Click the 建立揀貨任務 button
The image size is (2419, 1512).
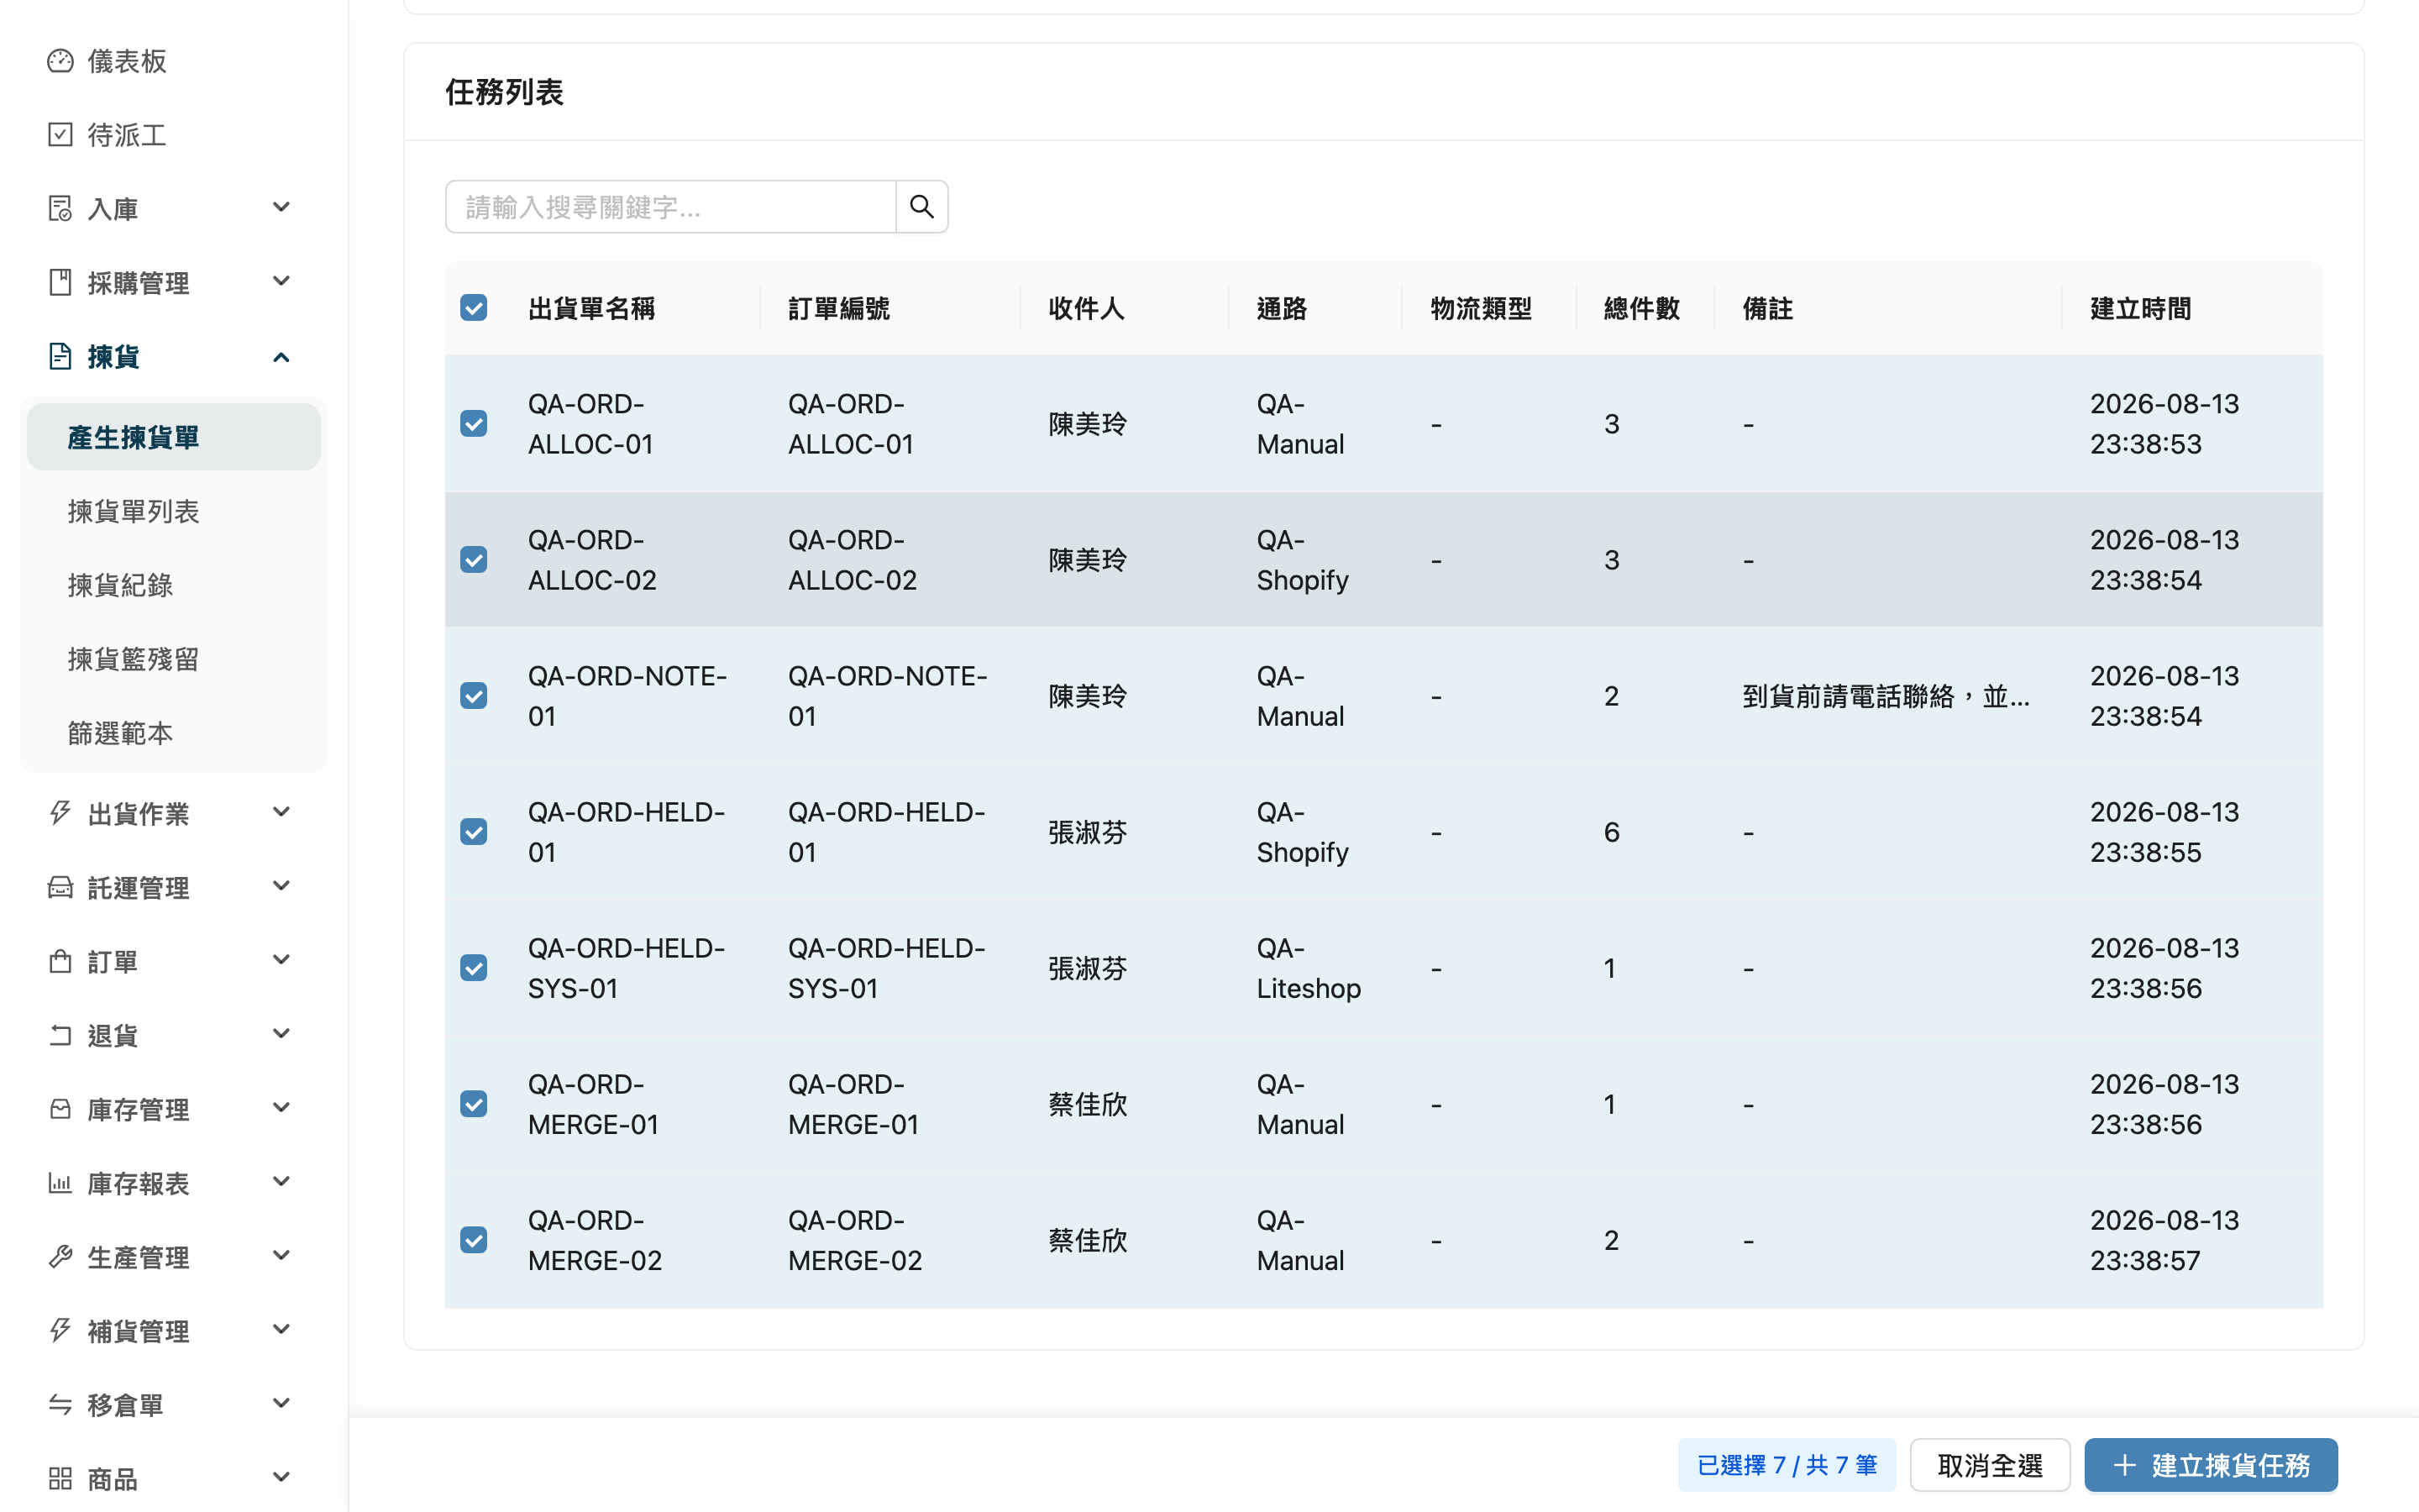click(2210, 1465)
